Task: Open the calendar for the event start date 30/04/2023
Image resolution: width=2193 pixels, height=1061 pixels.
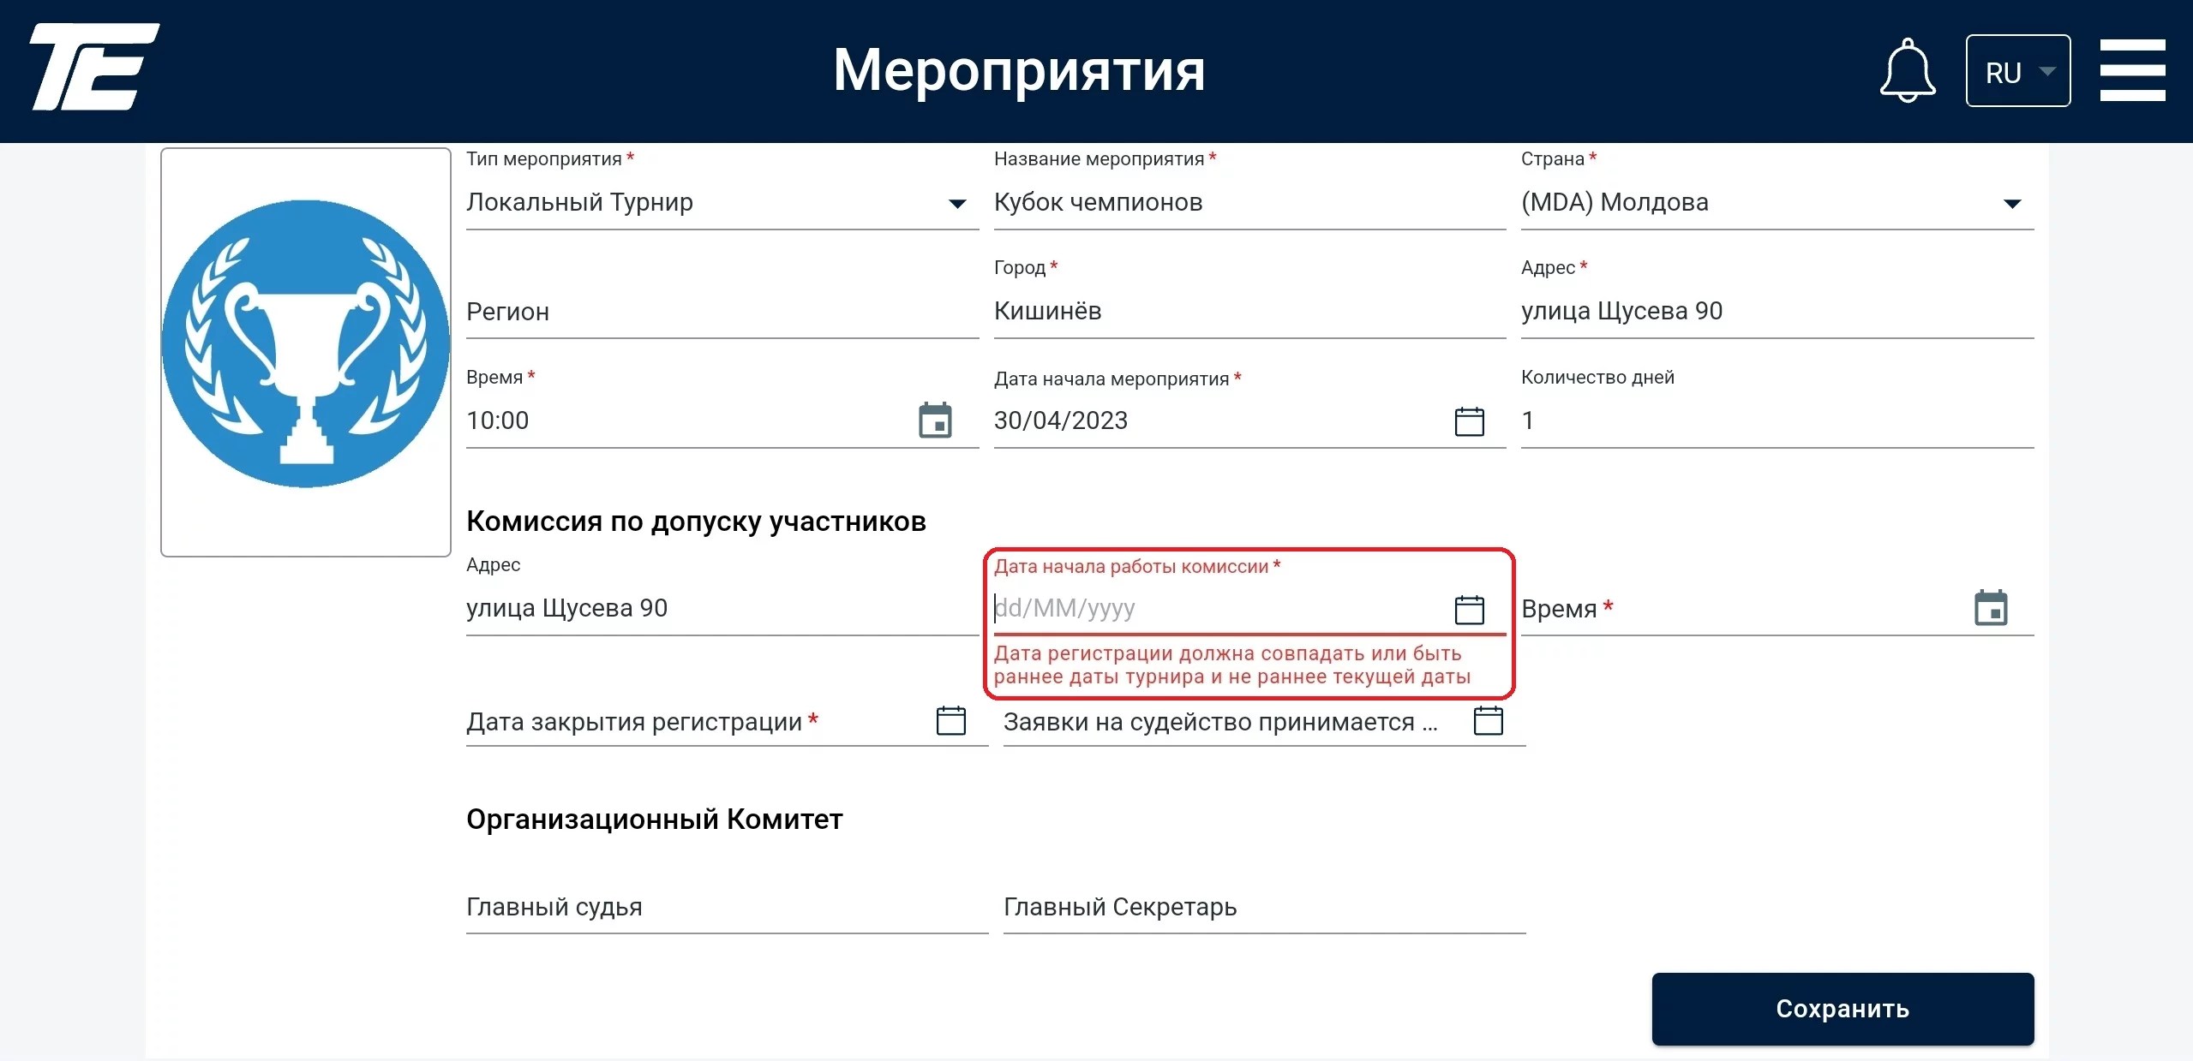Action: (x=1470, y=420)
